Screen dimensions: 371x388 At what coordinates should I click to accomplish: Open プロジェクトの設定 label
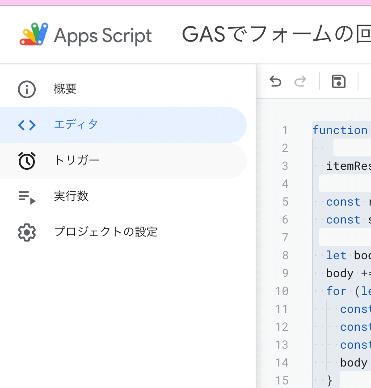pos(106,232)
